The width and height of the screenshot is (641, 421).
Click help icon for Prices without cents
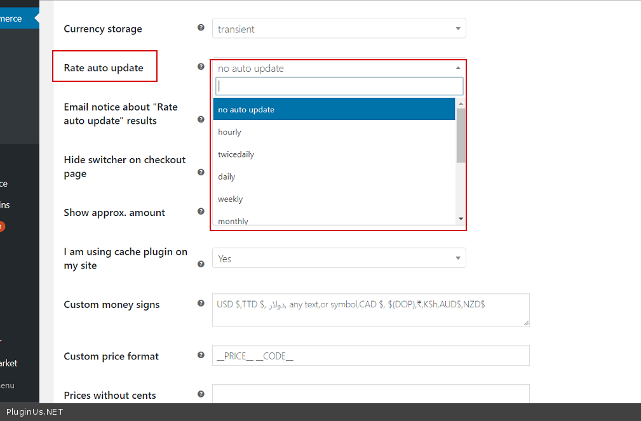coord(201,394)
